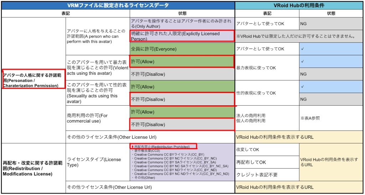
Task: Select the "表記" subheader under VRM license data
Action: (66, 14)
